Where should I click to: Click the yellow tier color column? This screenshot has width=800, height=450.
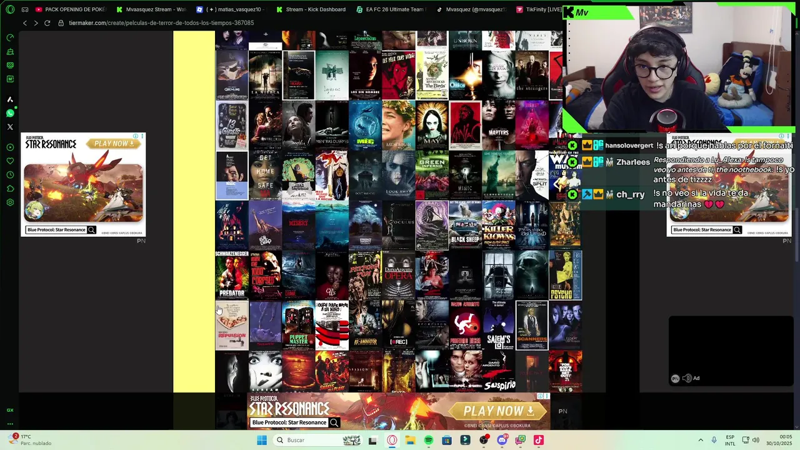tap(194, 212)
